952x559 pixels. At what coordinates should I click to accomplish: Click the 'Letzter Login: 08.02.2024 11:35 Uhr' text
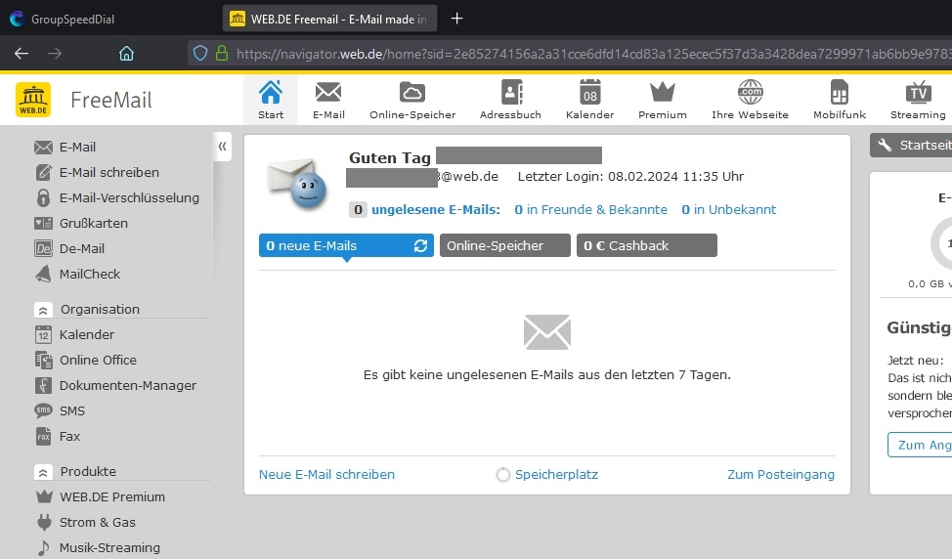[630, 177]
